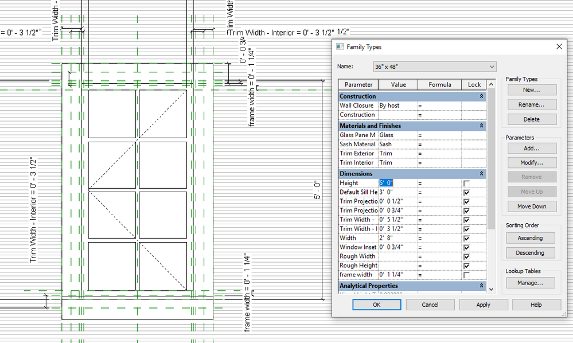Image resolution: width=573 pixels, height=343 pixels.
Task: Open Help for Family Types
Action: click(x=536, y=305)
